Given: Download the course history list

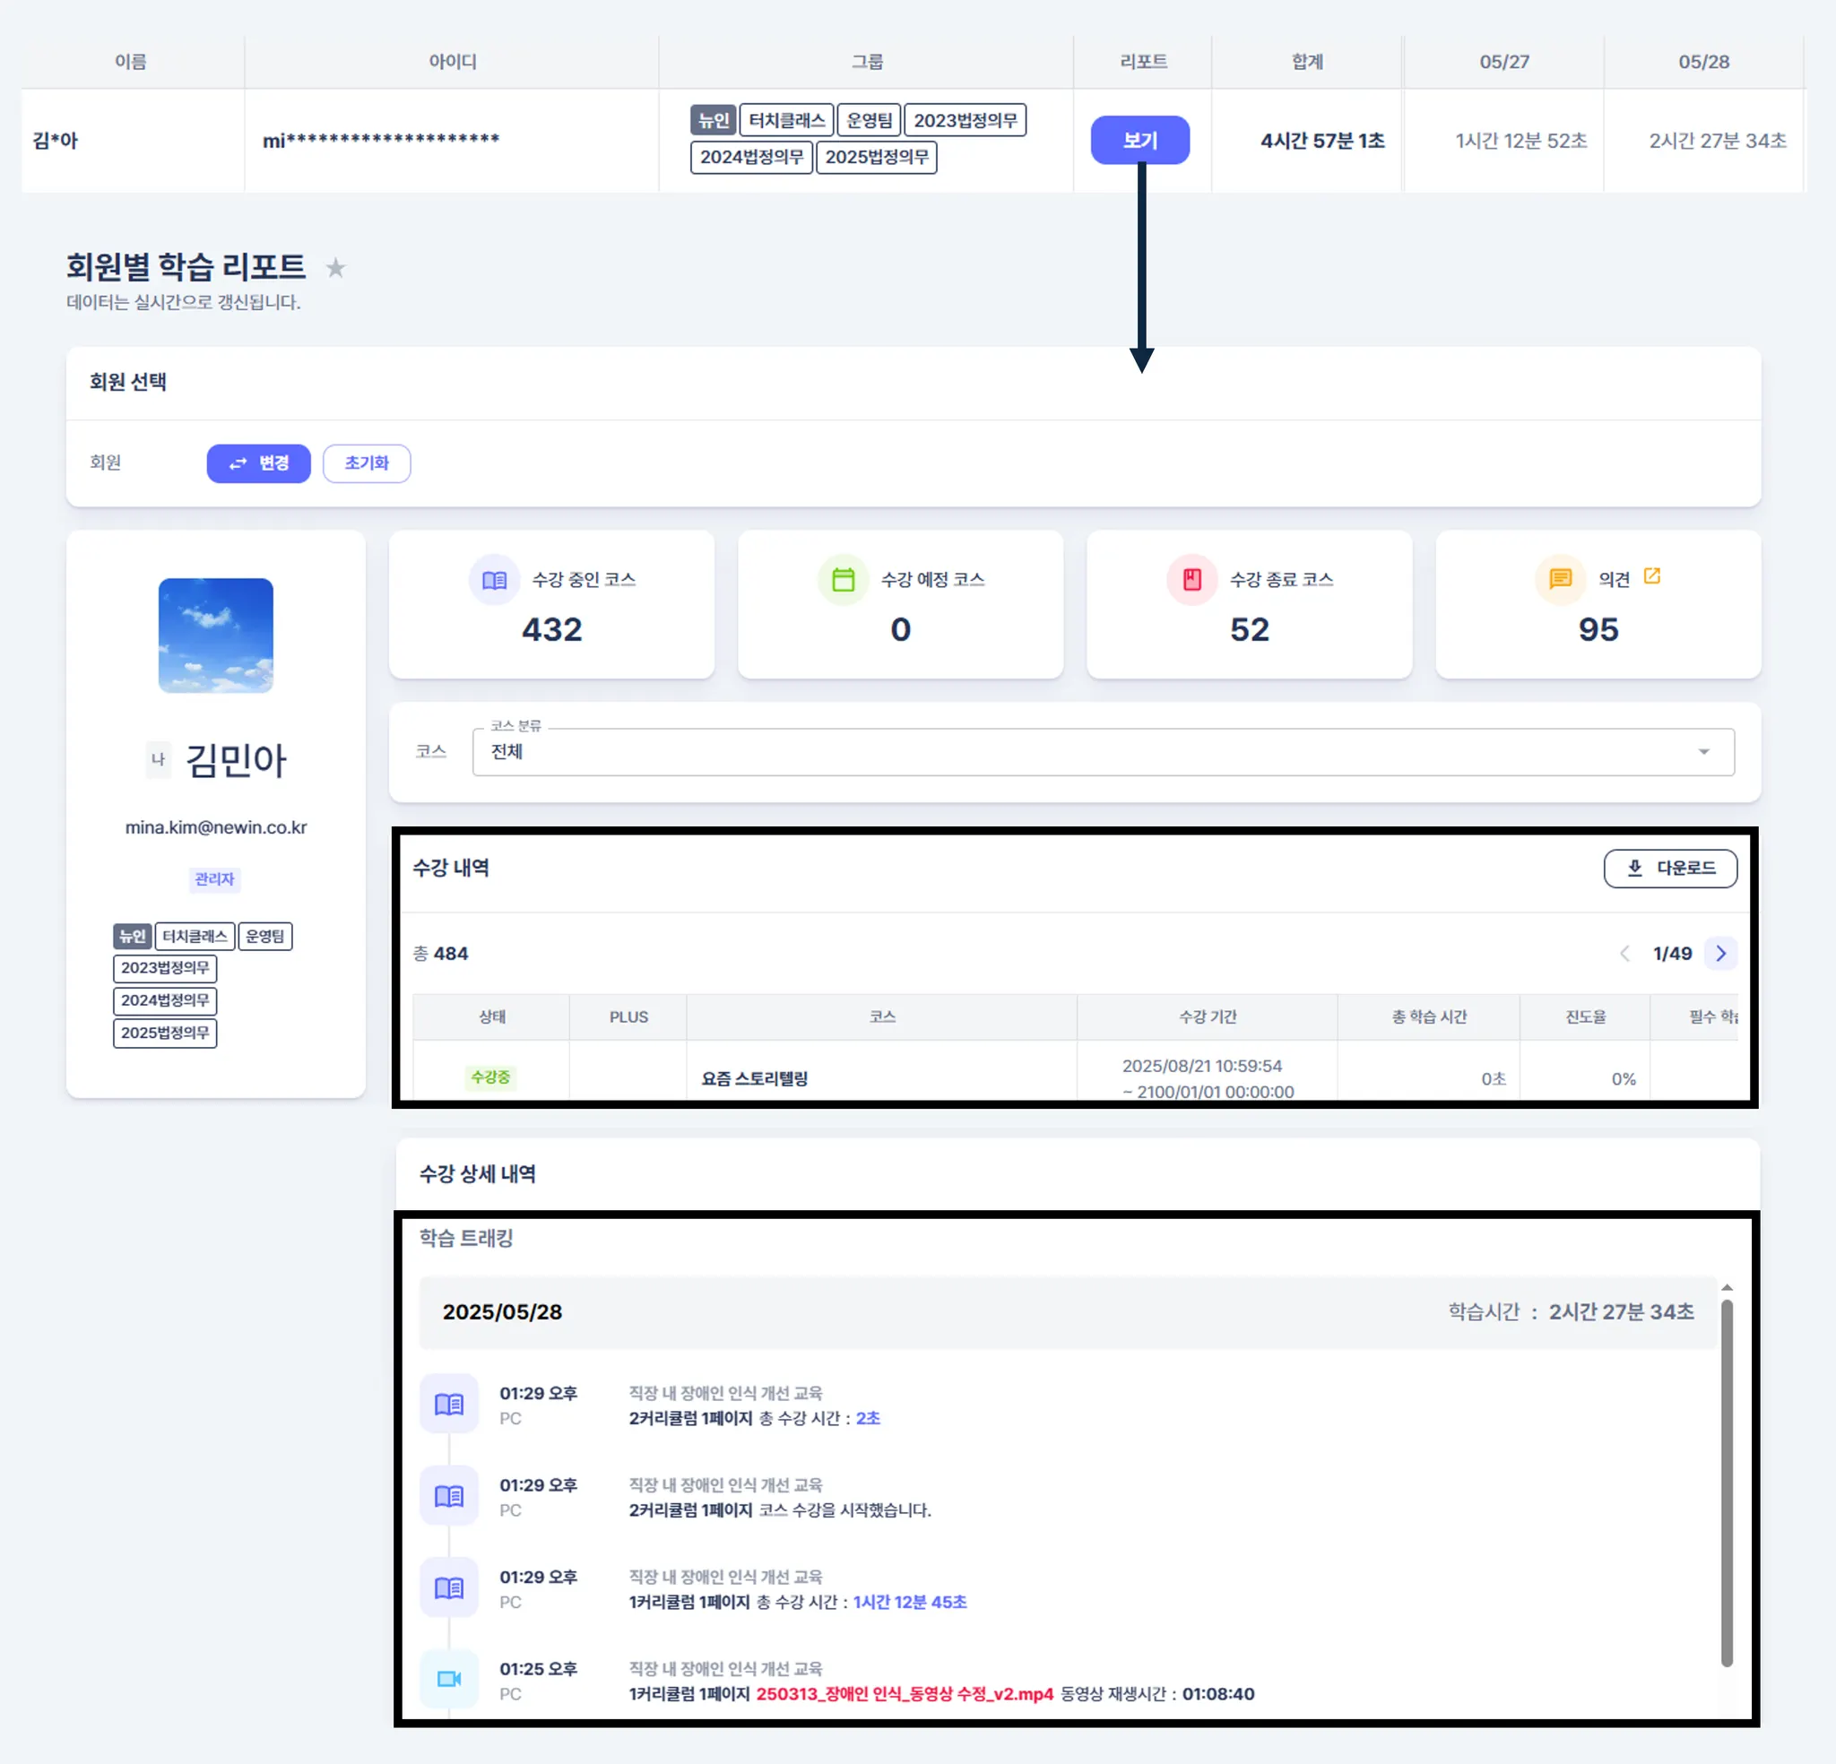Looking at the screenshot, I should pos(1669,869).
